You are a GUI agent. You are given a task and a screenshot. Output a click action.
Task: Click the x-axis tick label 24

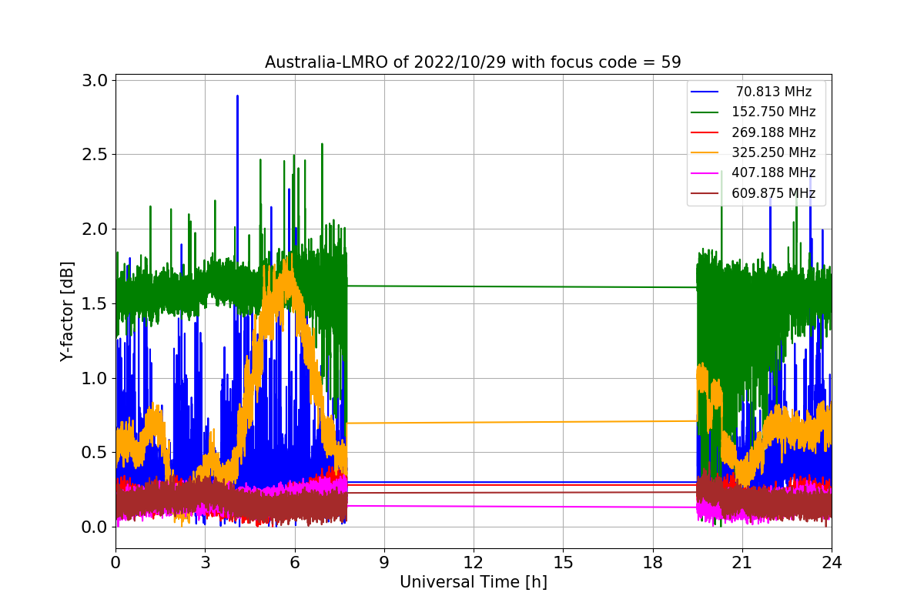[832, 562]
